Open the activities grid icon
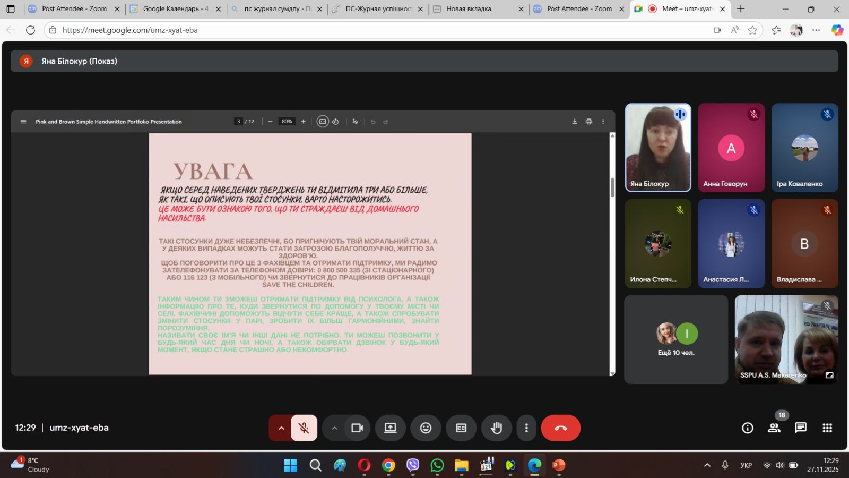Screen dimensions: 849x478 tap(827, 428)
